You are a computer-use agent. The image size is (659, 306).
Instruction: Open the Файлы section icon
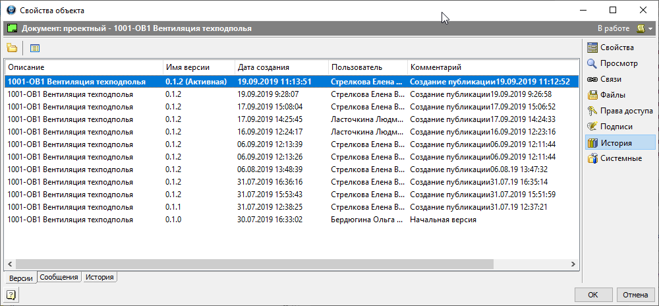click(x=592, y=95)
